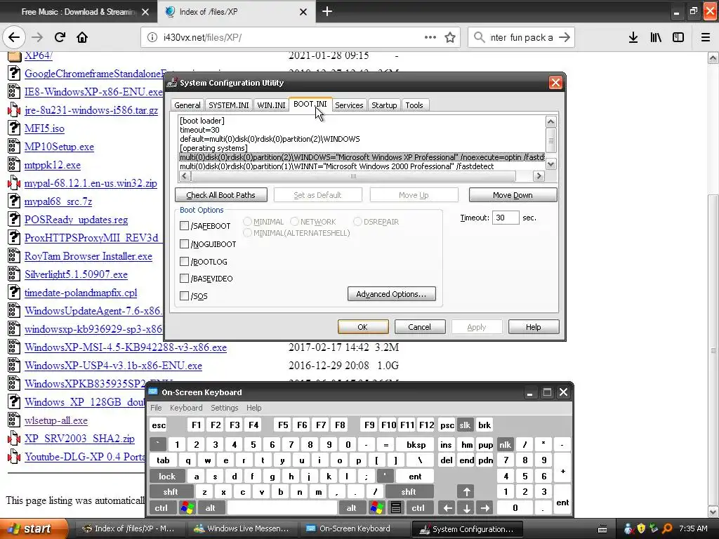Click the up arrow key on on-screen keyboard
The width and height of the screenshot is (719, 539).
466,492
